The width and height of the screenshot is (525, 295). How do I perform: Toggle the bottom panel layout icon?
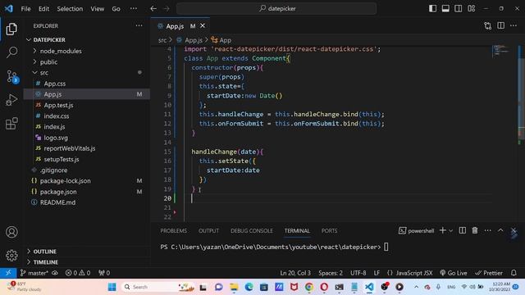tap(445, 9)
